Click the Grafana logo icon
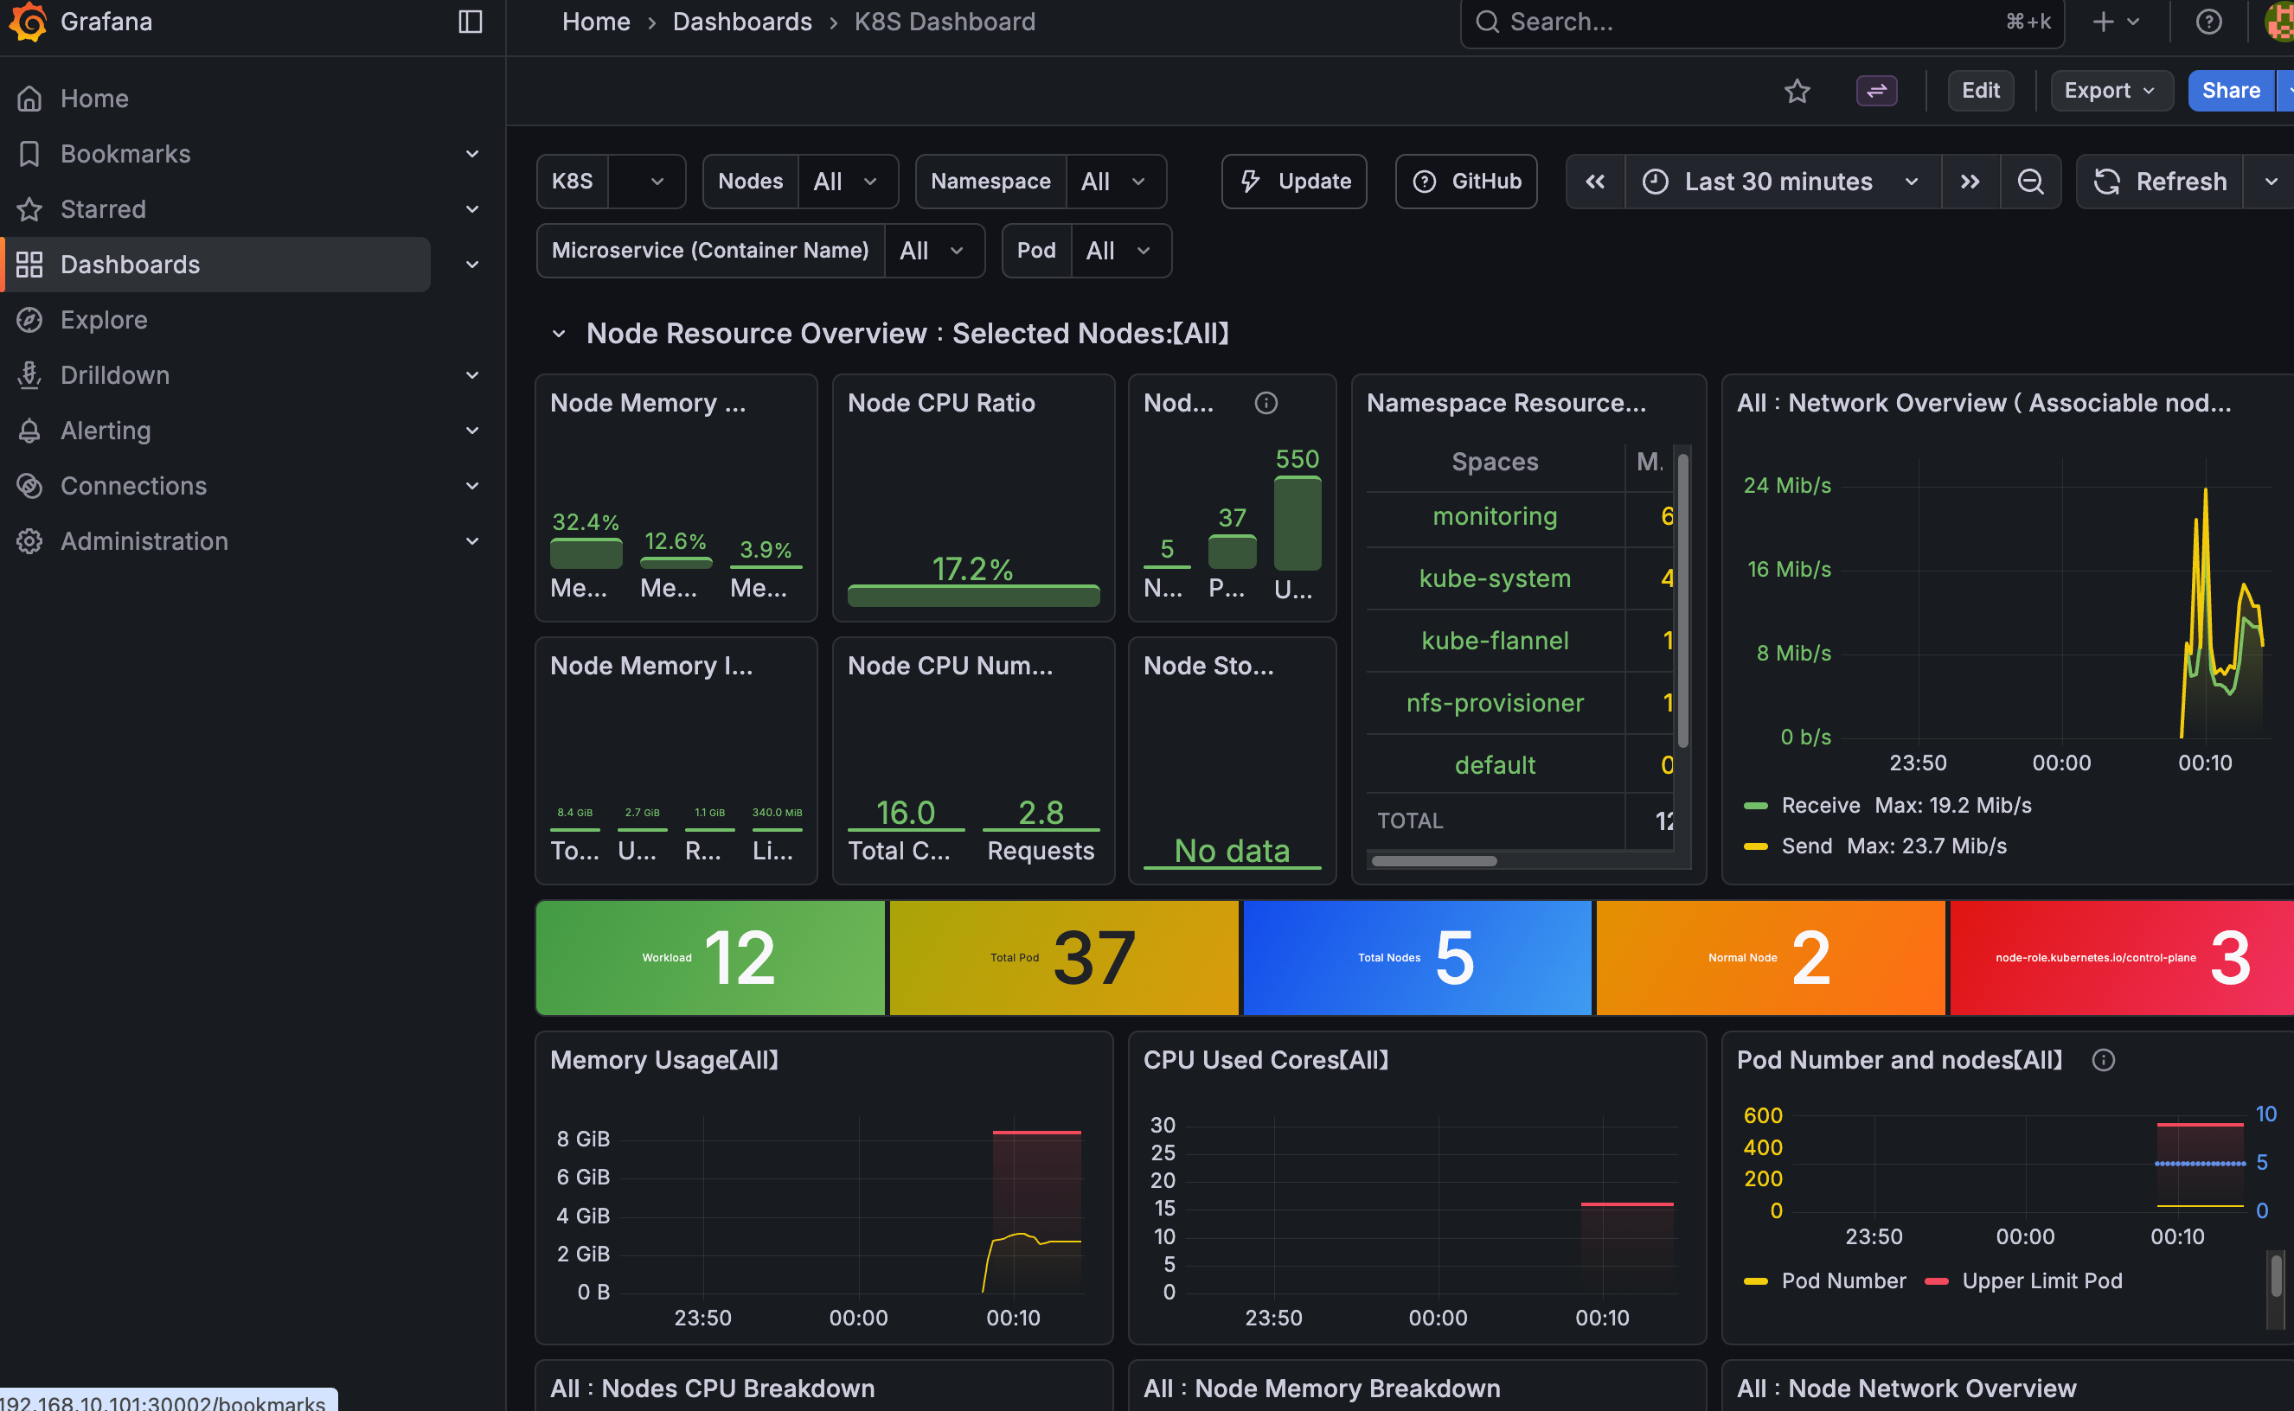 28,21
